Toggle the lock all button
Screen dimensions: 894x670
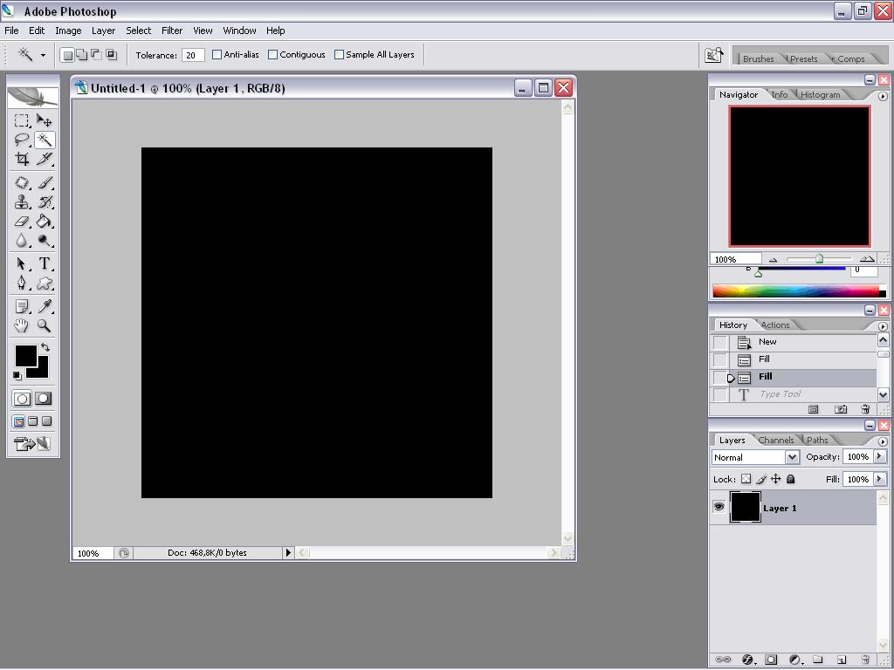[x=790, y=479]
